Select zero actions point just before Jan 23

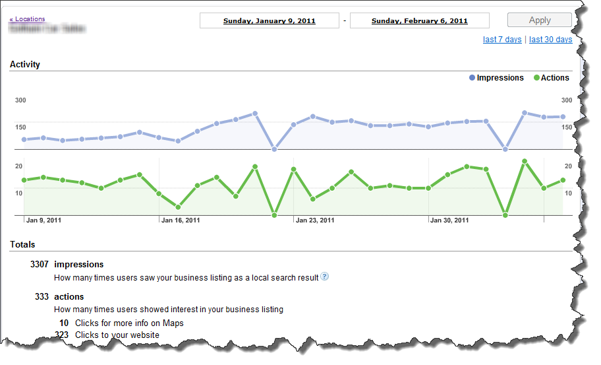(274, 215)
